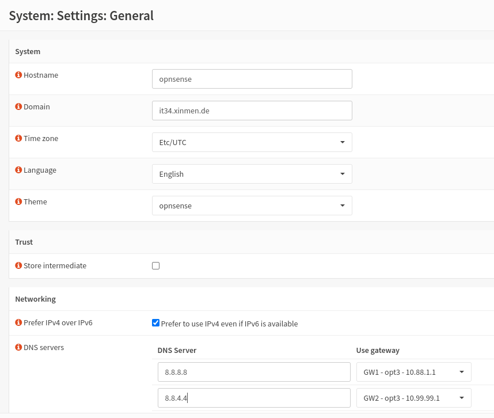Open the Time zone dropdown
494x418 pixels.
(x=252, y=142)
